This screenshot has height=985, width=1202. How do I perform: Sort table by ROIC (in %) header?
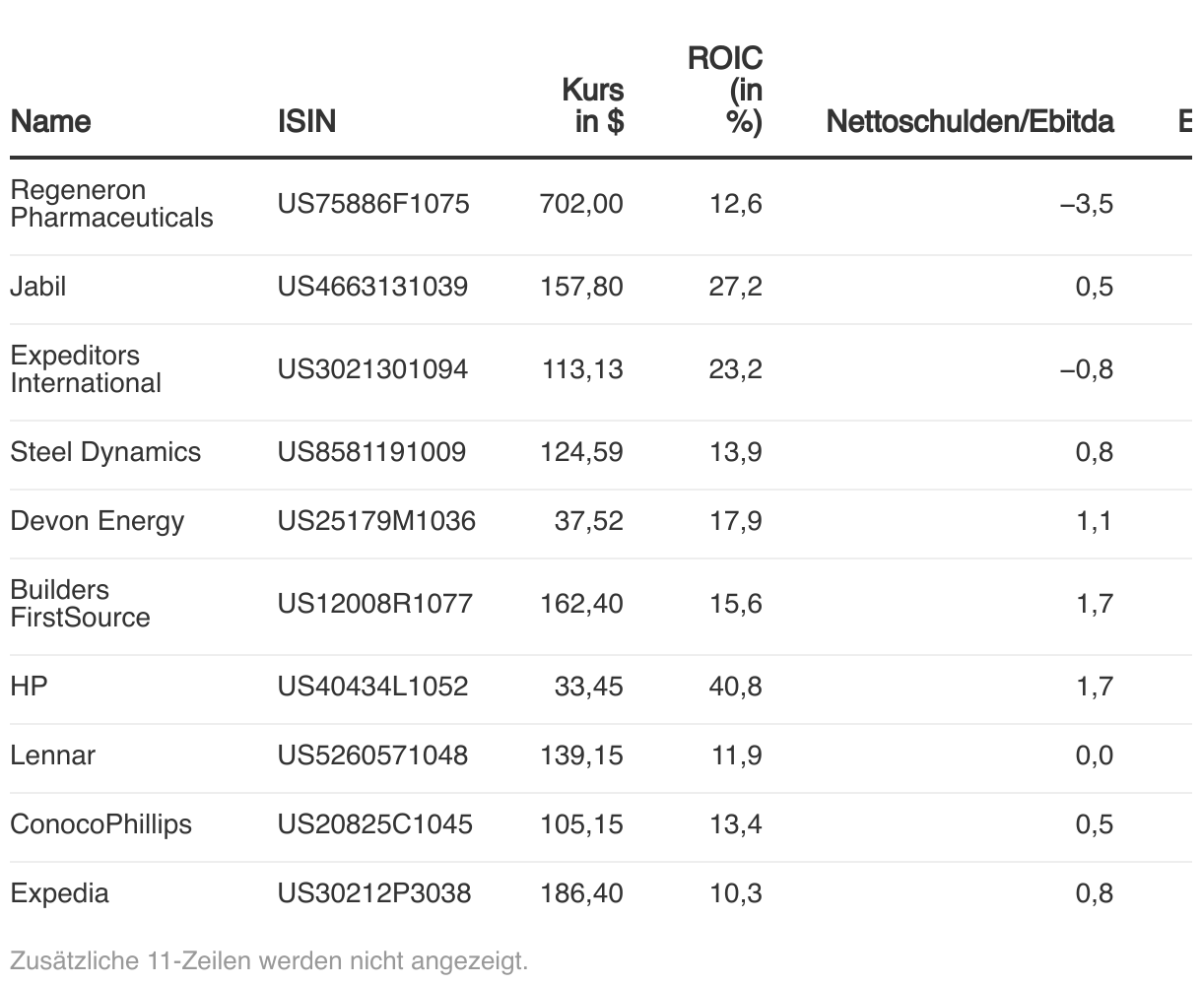(x=725, y=90)
